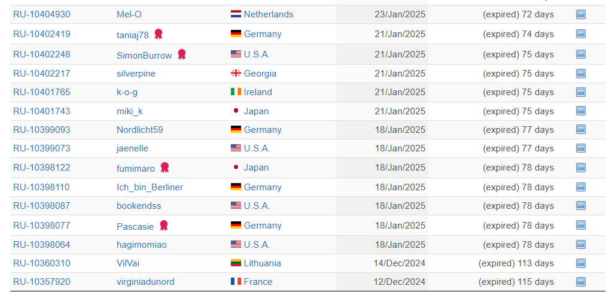Open image icon in miki_k row
Image resolution: width=609 pixels, height=292 pixels.
pos(581,111)
